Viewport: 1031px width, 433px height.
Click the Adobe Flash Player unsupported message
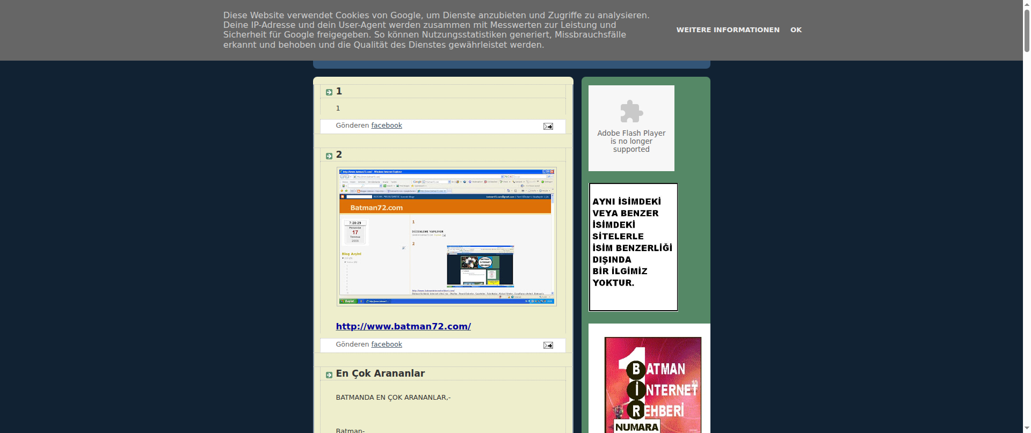[x=631, y=141]
